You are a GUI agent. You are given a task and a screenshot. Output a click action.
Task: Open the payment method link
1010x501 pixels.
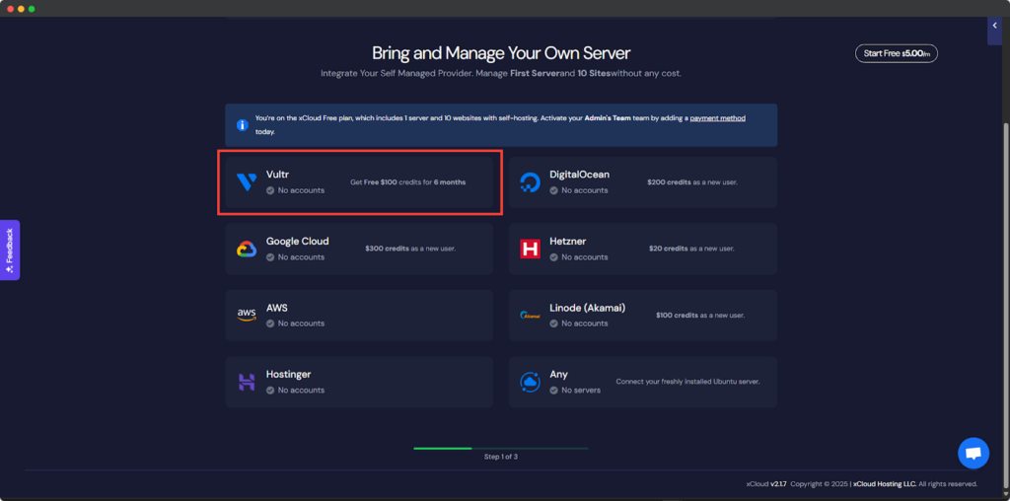point(717,118)
